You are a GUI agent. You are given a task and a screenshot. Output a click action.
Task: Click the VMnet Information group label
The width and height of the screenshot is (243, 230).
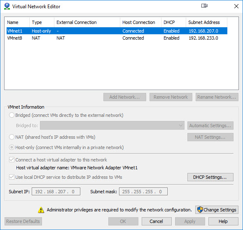click(x=26, y=107)
